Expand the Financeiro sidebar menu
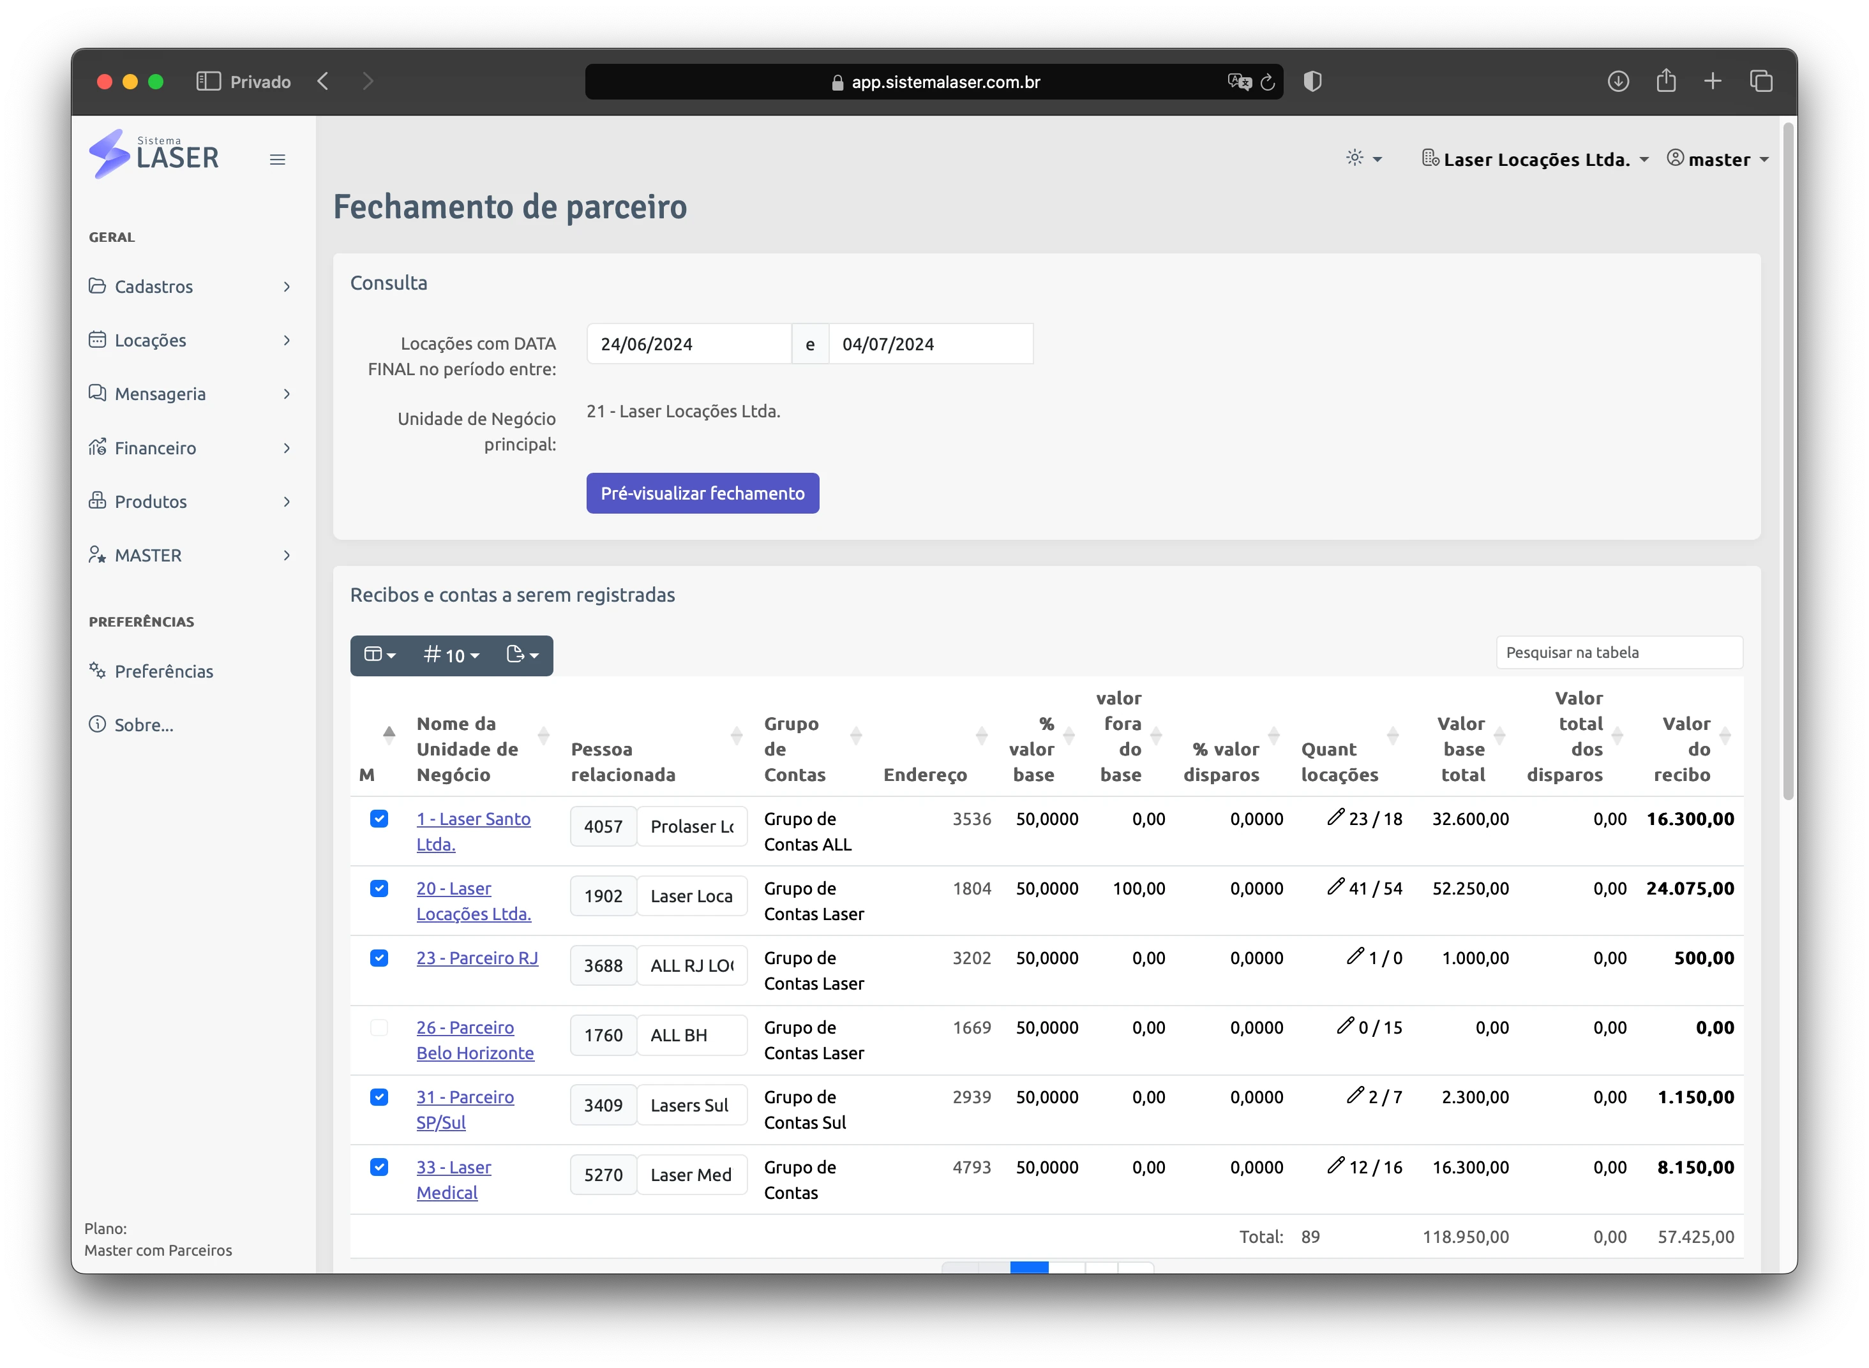Viewport: 1869px width, 1368px height. 191,448
